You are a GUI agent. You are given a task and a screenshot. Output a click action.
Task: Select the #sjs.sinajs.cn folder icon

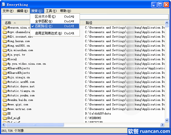click(x=5, y=77)
